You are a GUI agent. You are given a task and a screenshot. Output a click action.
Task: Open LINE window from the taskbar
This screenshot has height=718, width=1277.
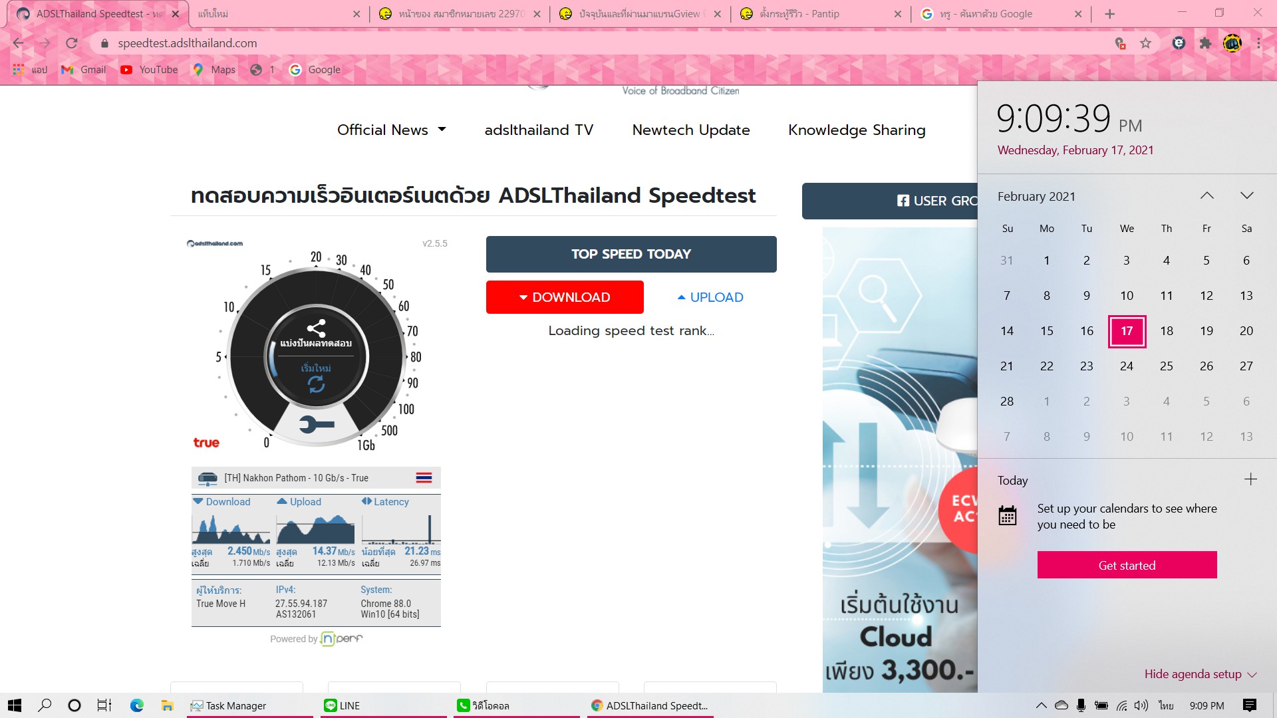coord(384,705)
